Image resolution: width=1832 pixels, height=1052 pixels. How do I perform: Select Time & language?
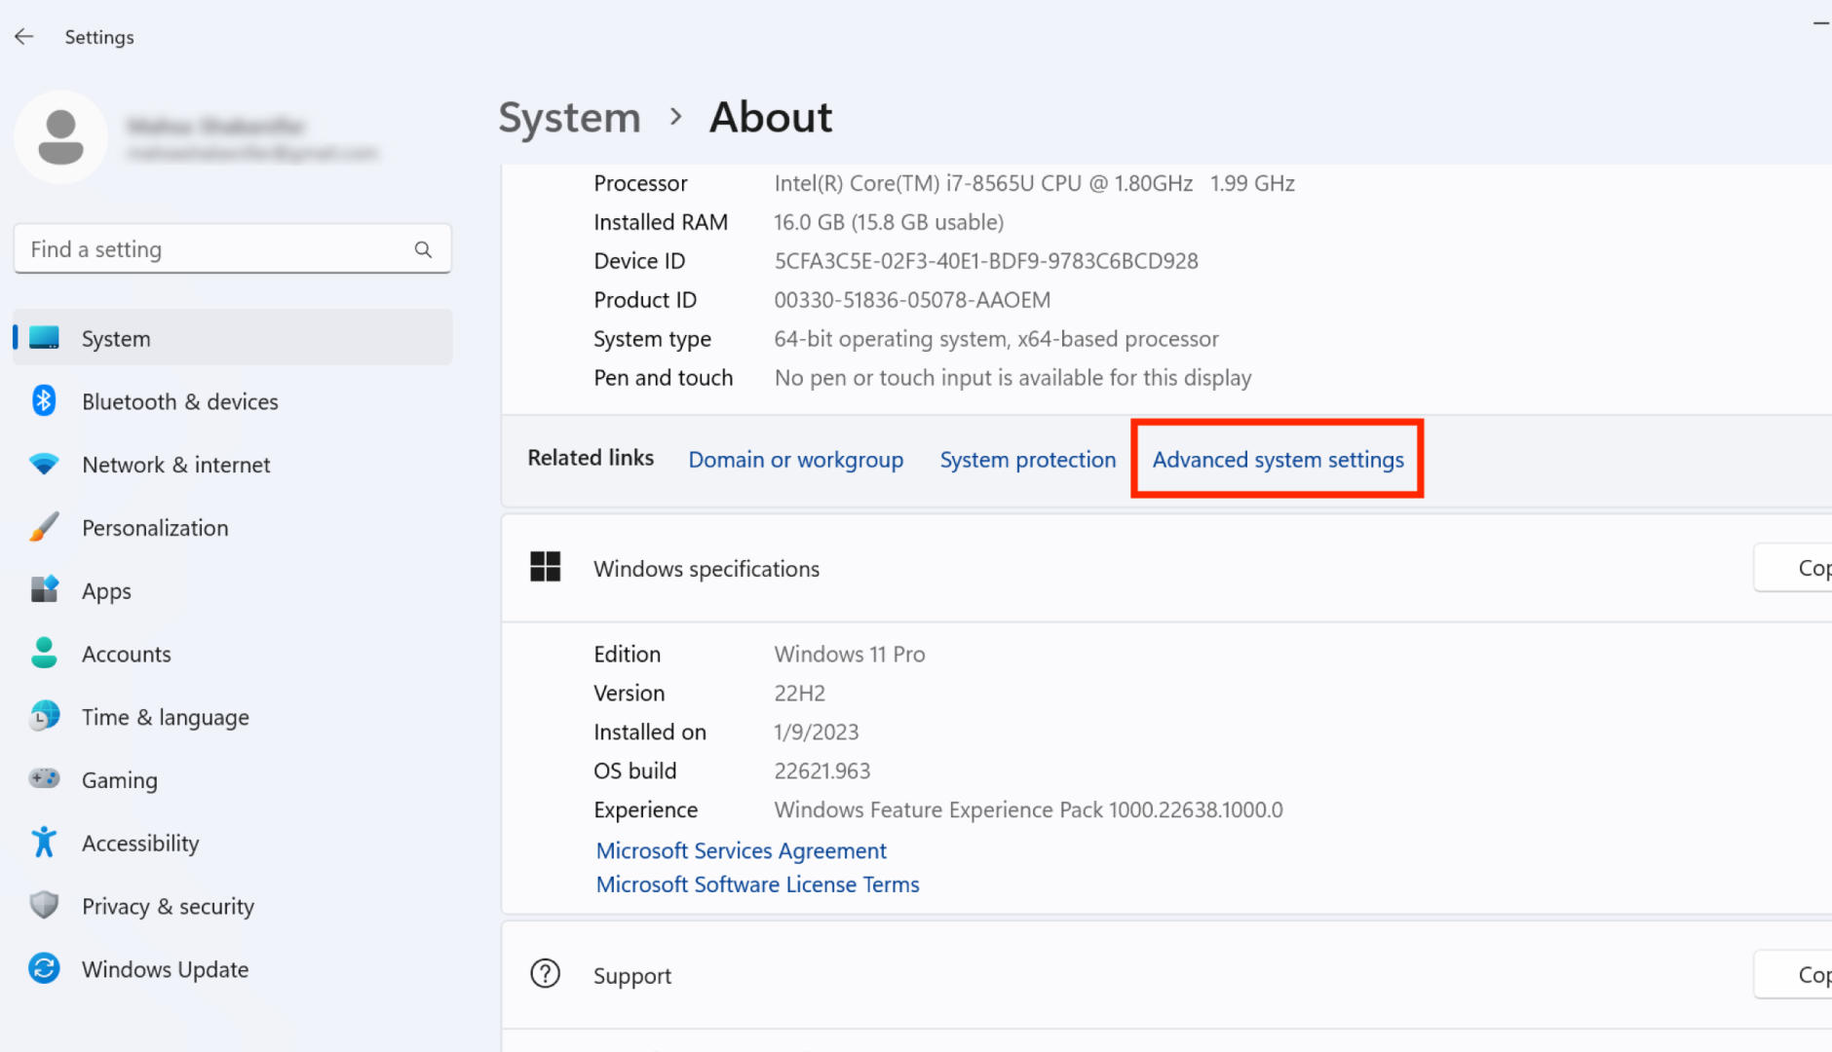[x=165, y=716]
